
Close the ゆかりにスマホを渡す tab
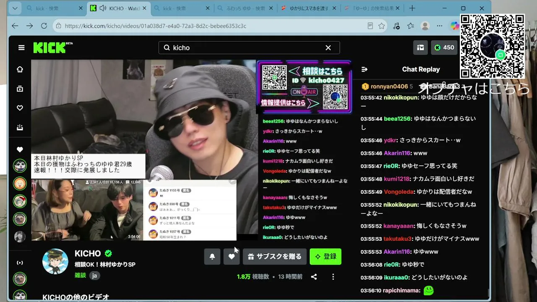click(x=334, y=8)
